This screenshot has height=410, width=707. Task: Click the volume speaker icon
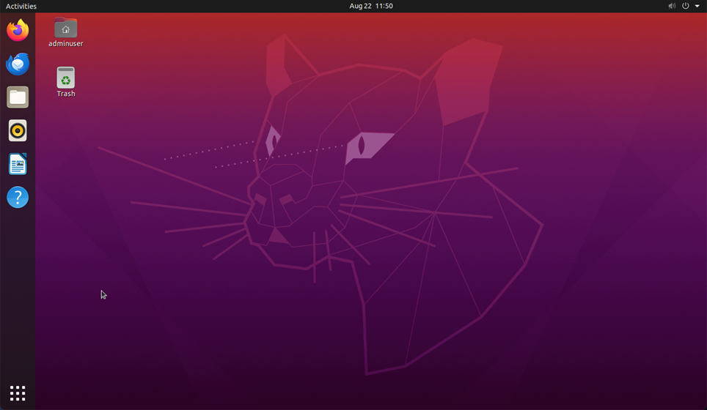(672, 6)
